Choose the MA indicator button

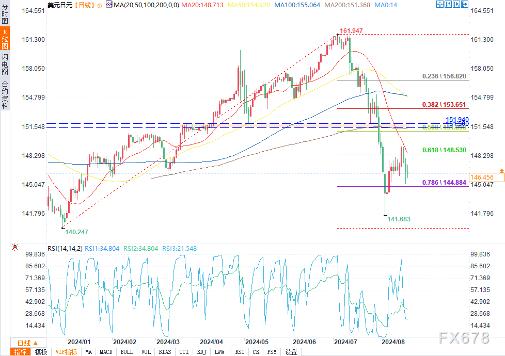pos(89,352)
